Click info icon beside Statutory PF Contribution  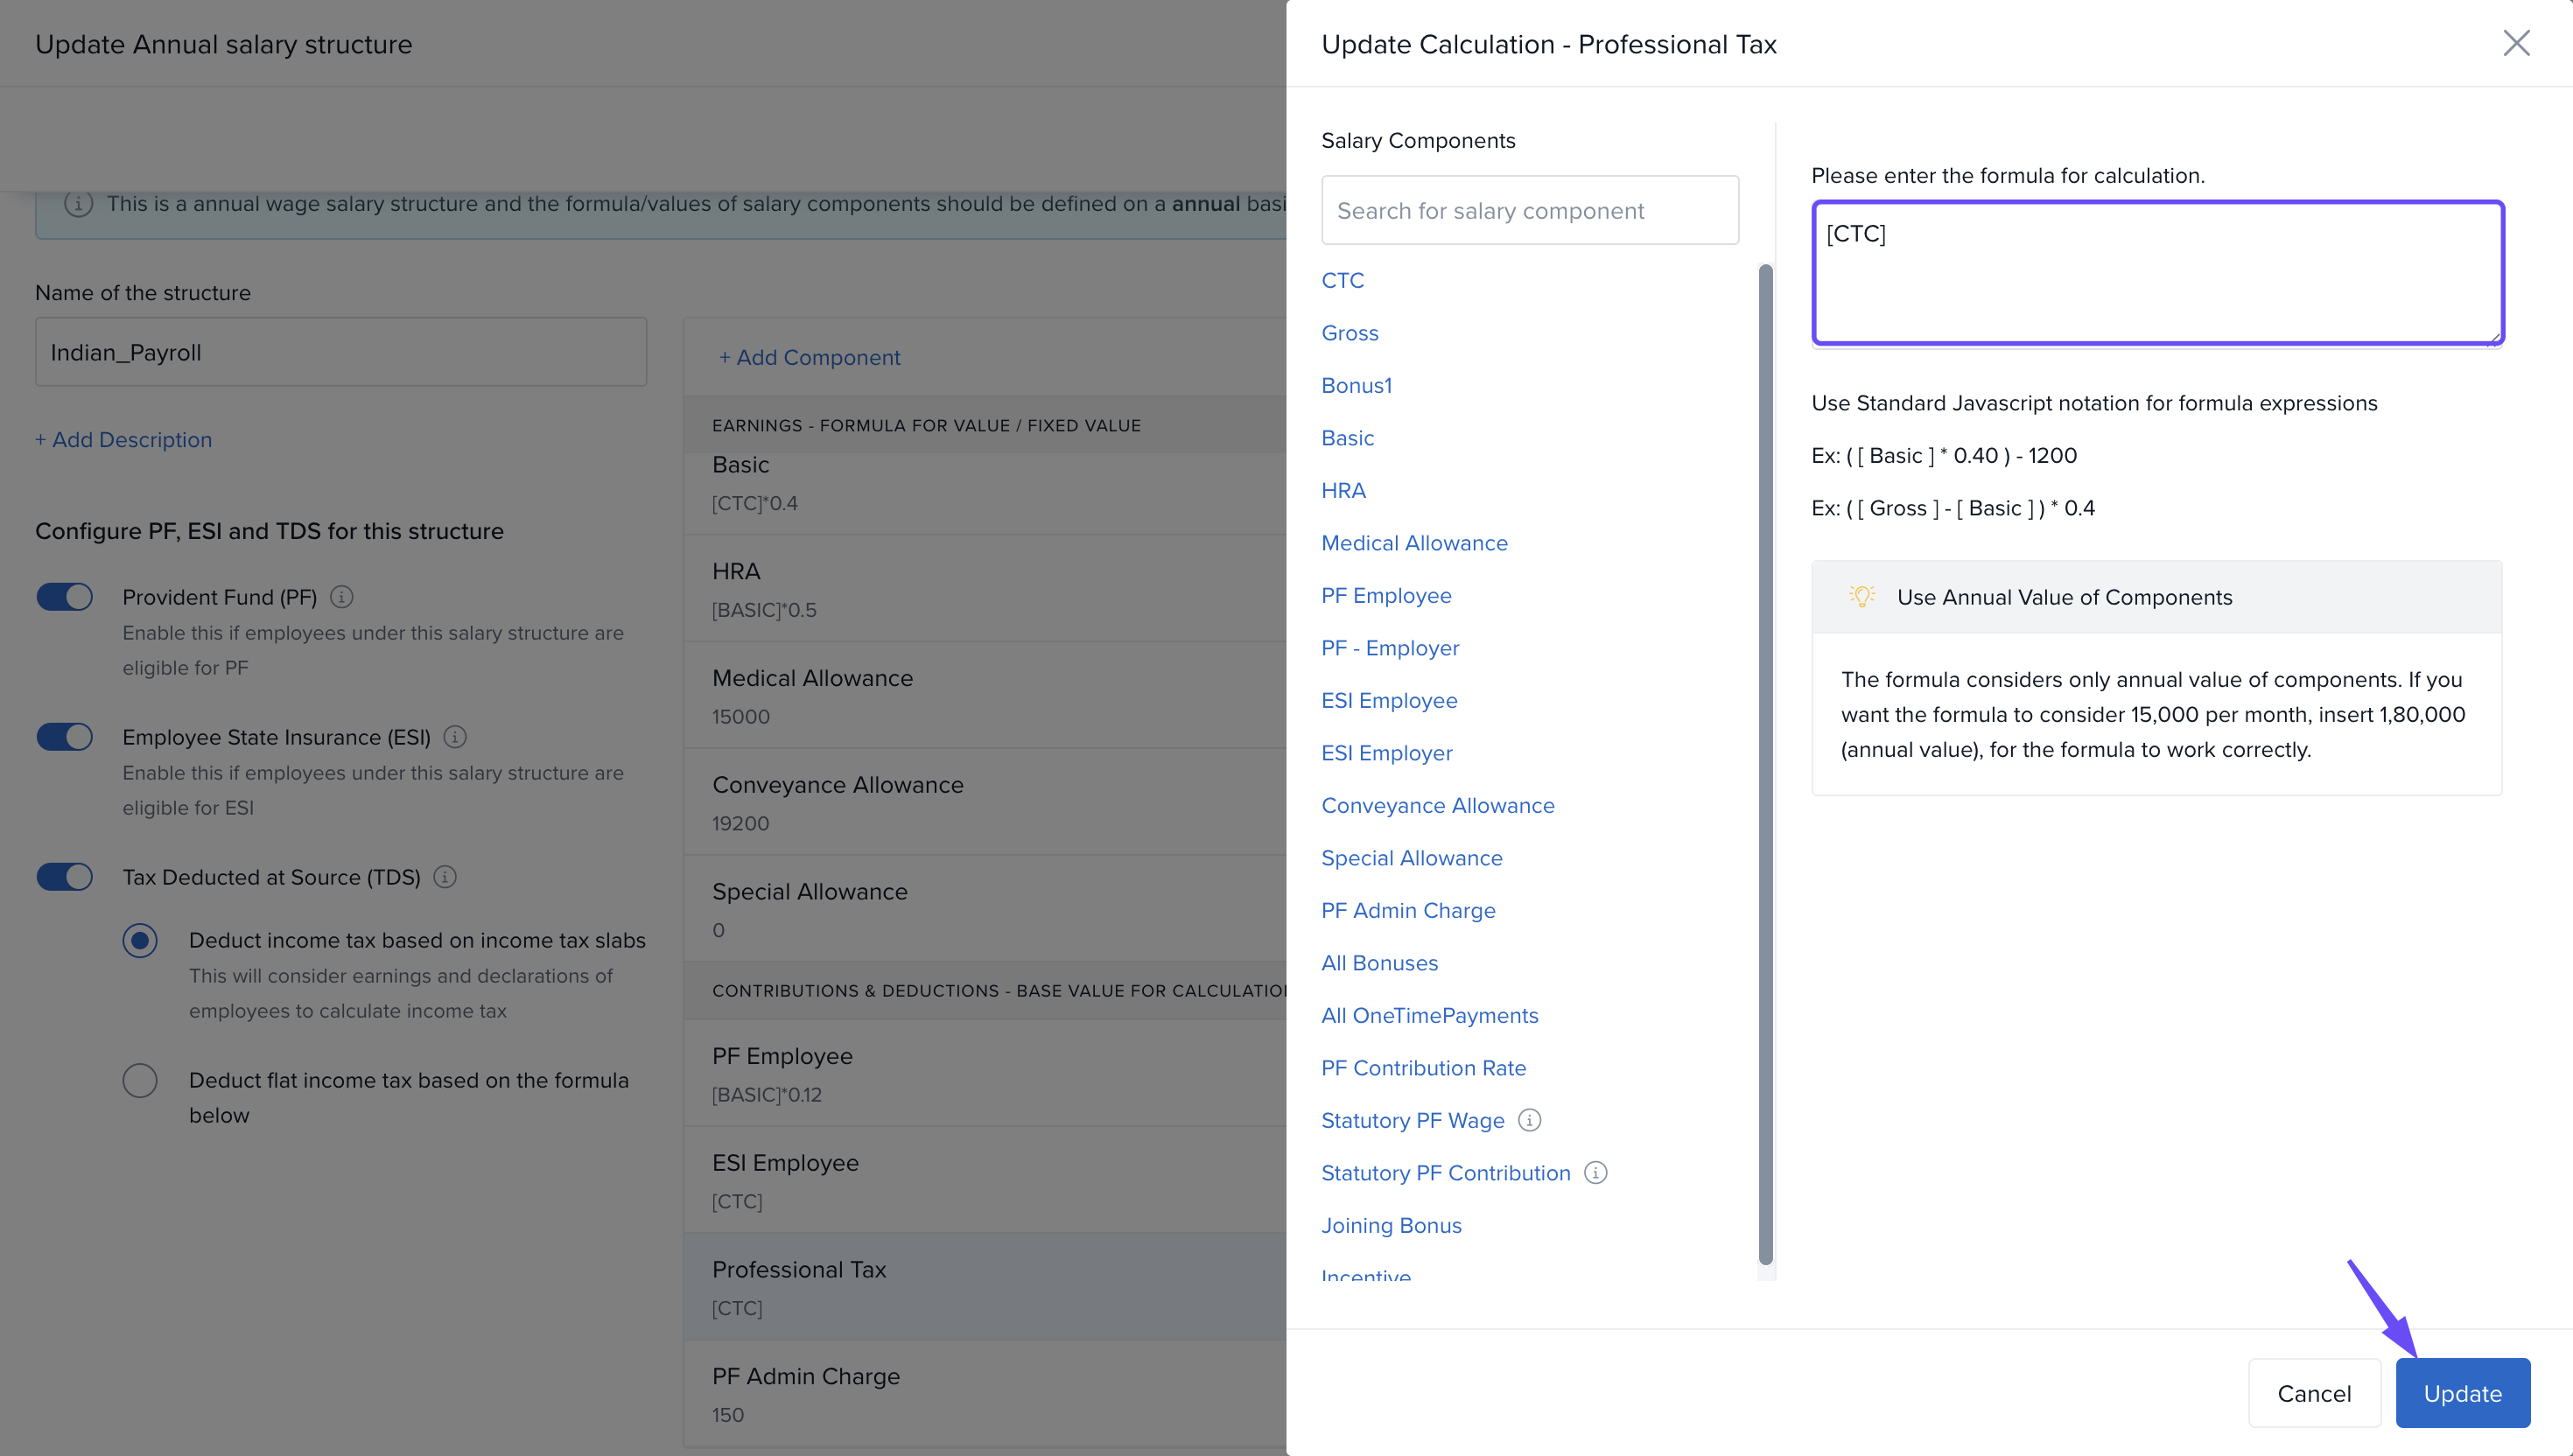(x=1596, y=1173)
